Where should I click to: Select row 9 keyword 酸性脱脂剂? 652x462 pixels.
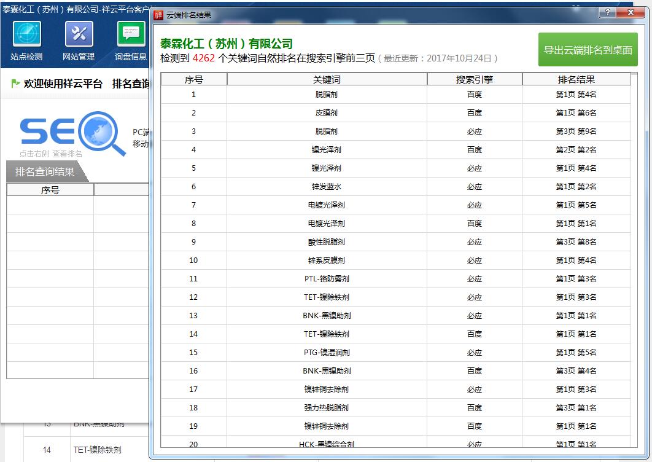327,242
